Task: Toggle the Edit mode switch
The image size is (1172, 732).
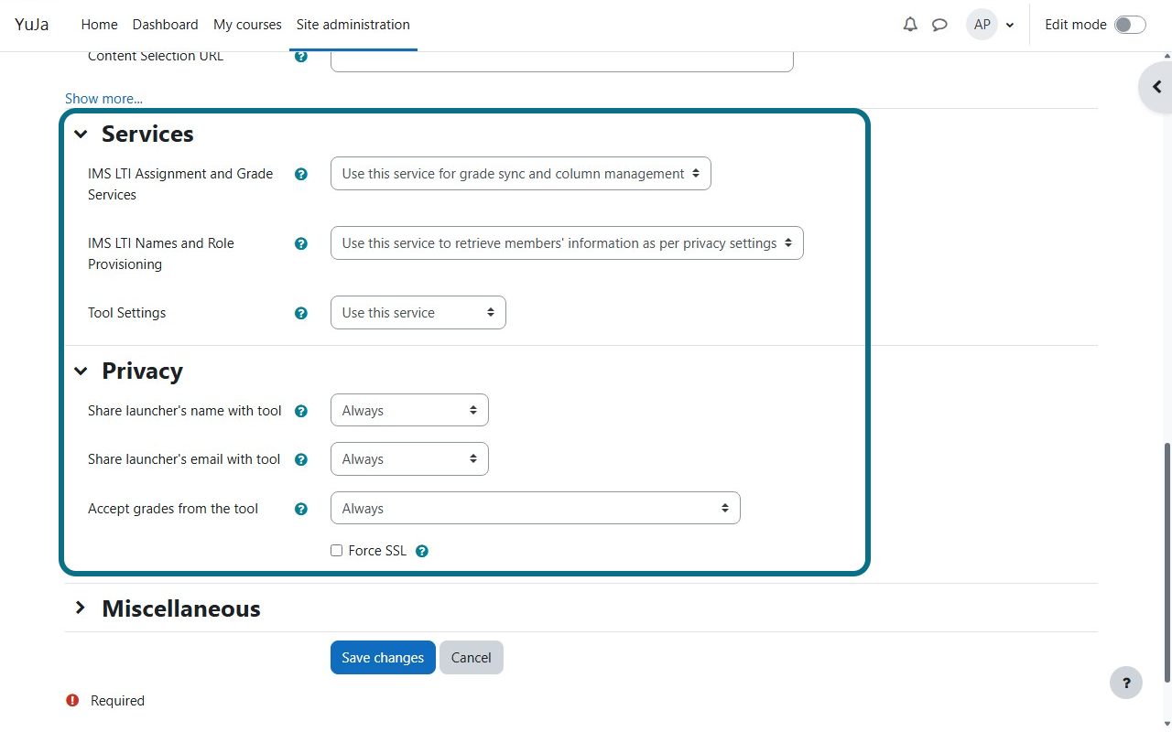Action: click(x=1130, y=25)
